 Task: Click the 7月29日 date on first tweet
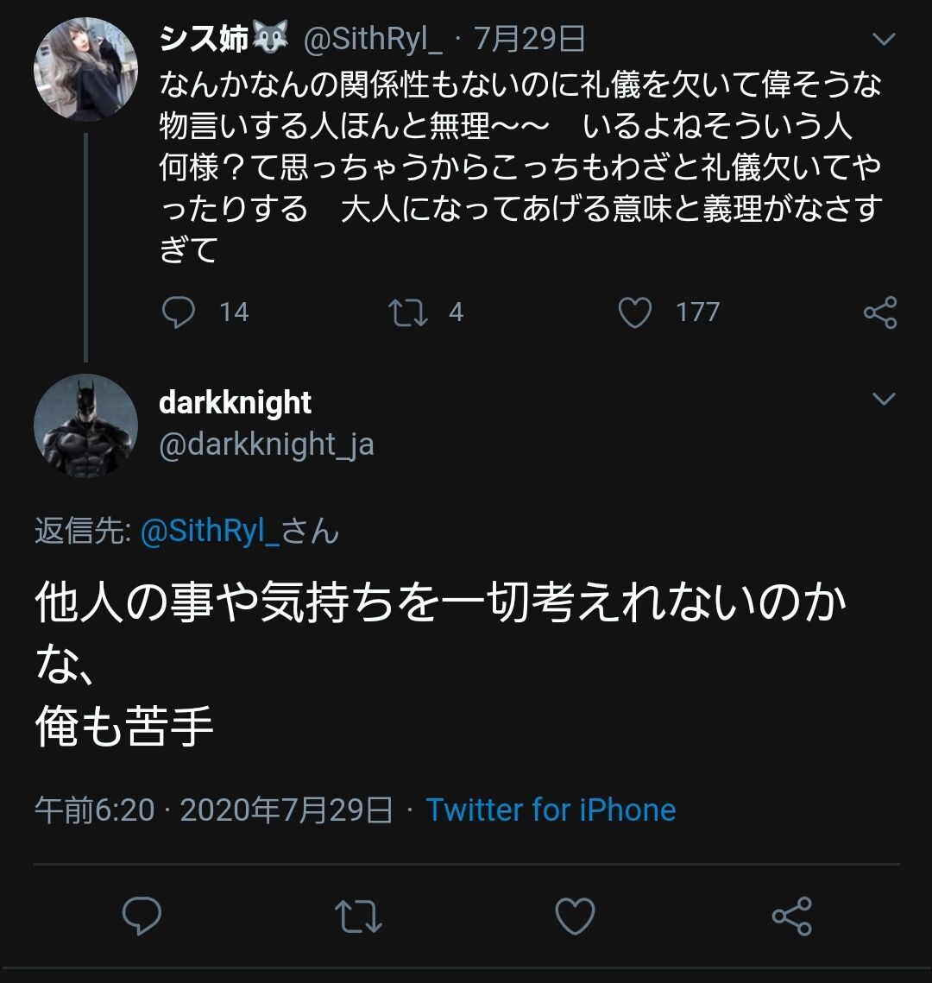tap(530, 40)
